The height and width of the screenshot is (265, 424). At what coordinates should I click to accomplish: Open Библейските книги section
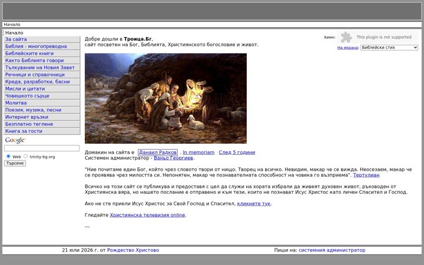[42, 54]
